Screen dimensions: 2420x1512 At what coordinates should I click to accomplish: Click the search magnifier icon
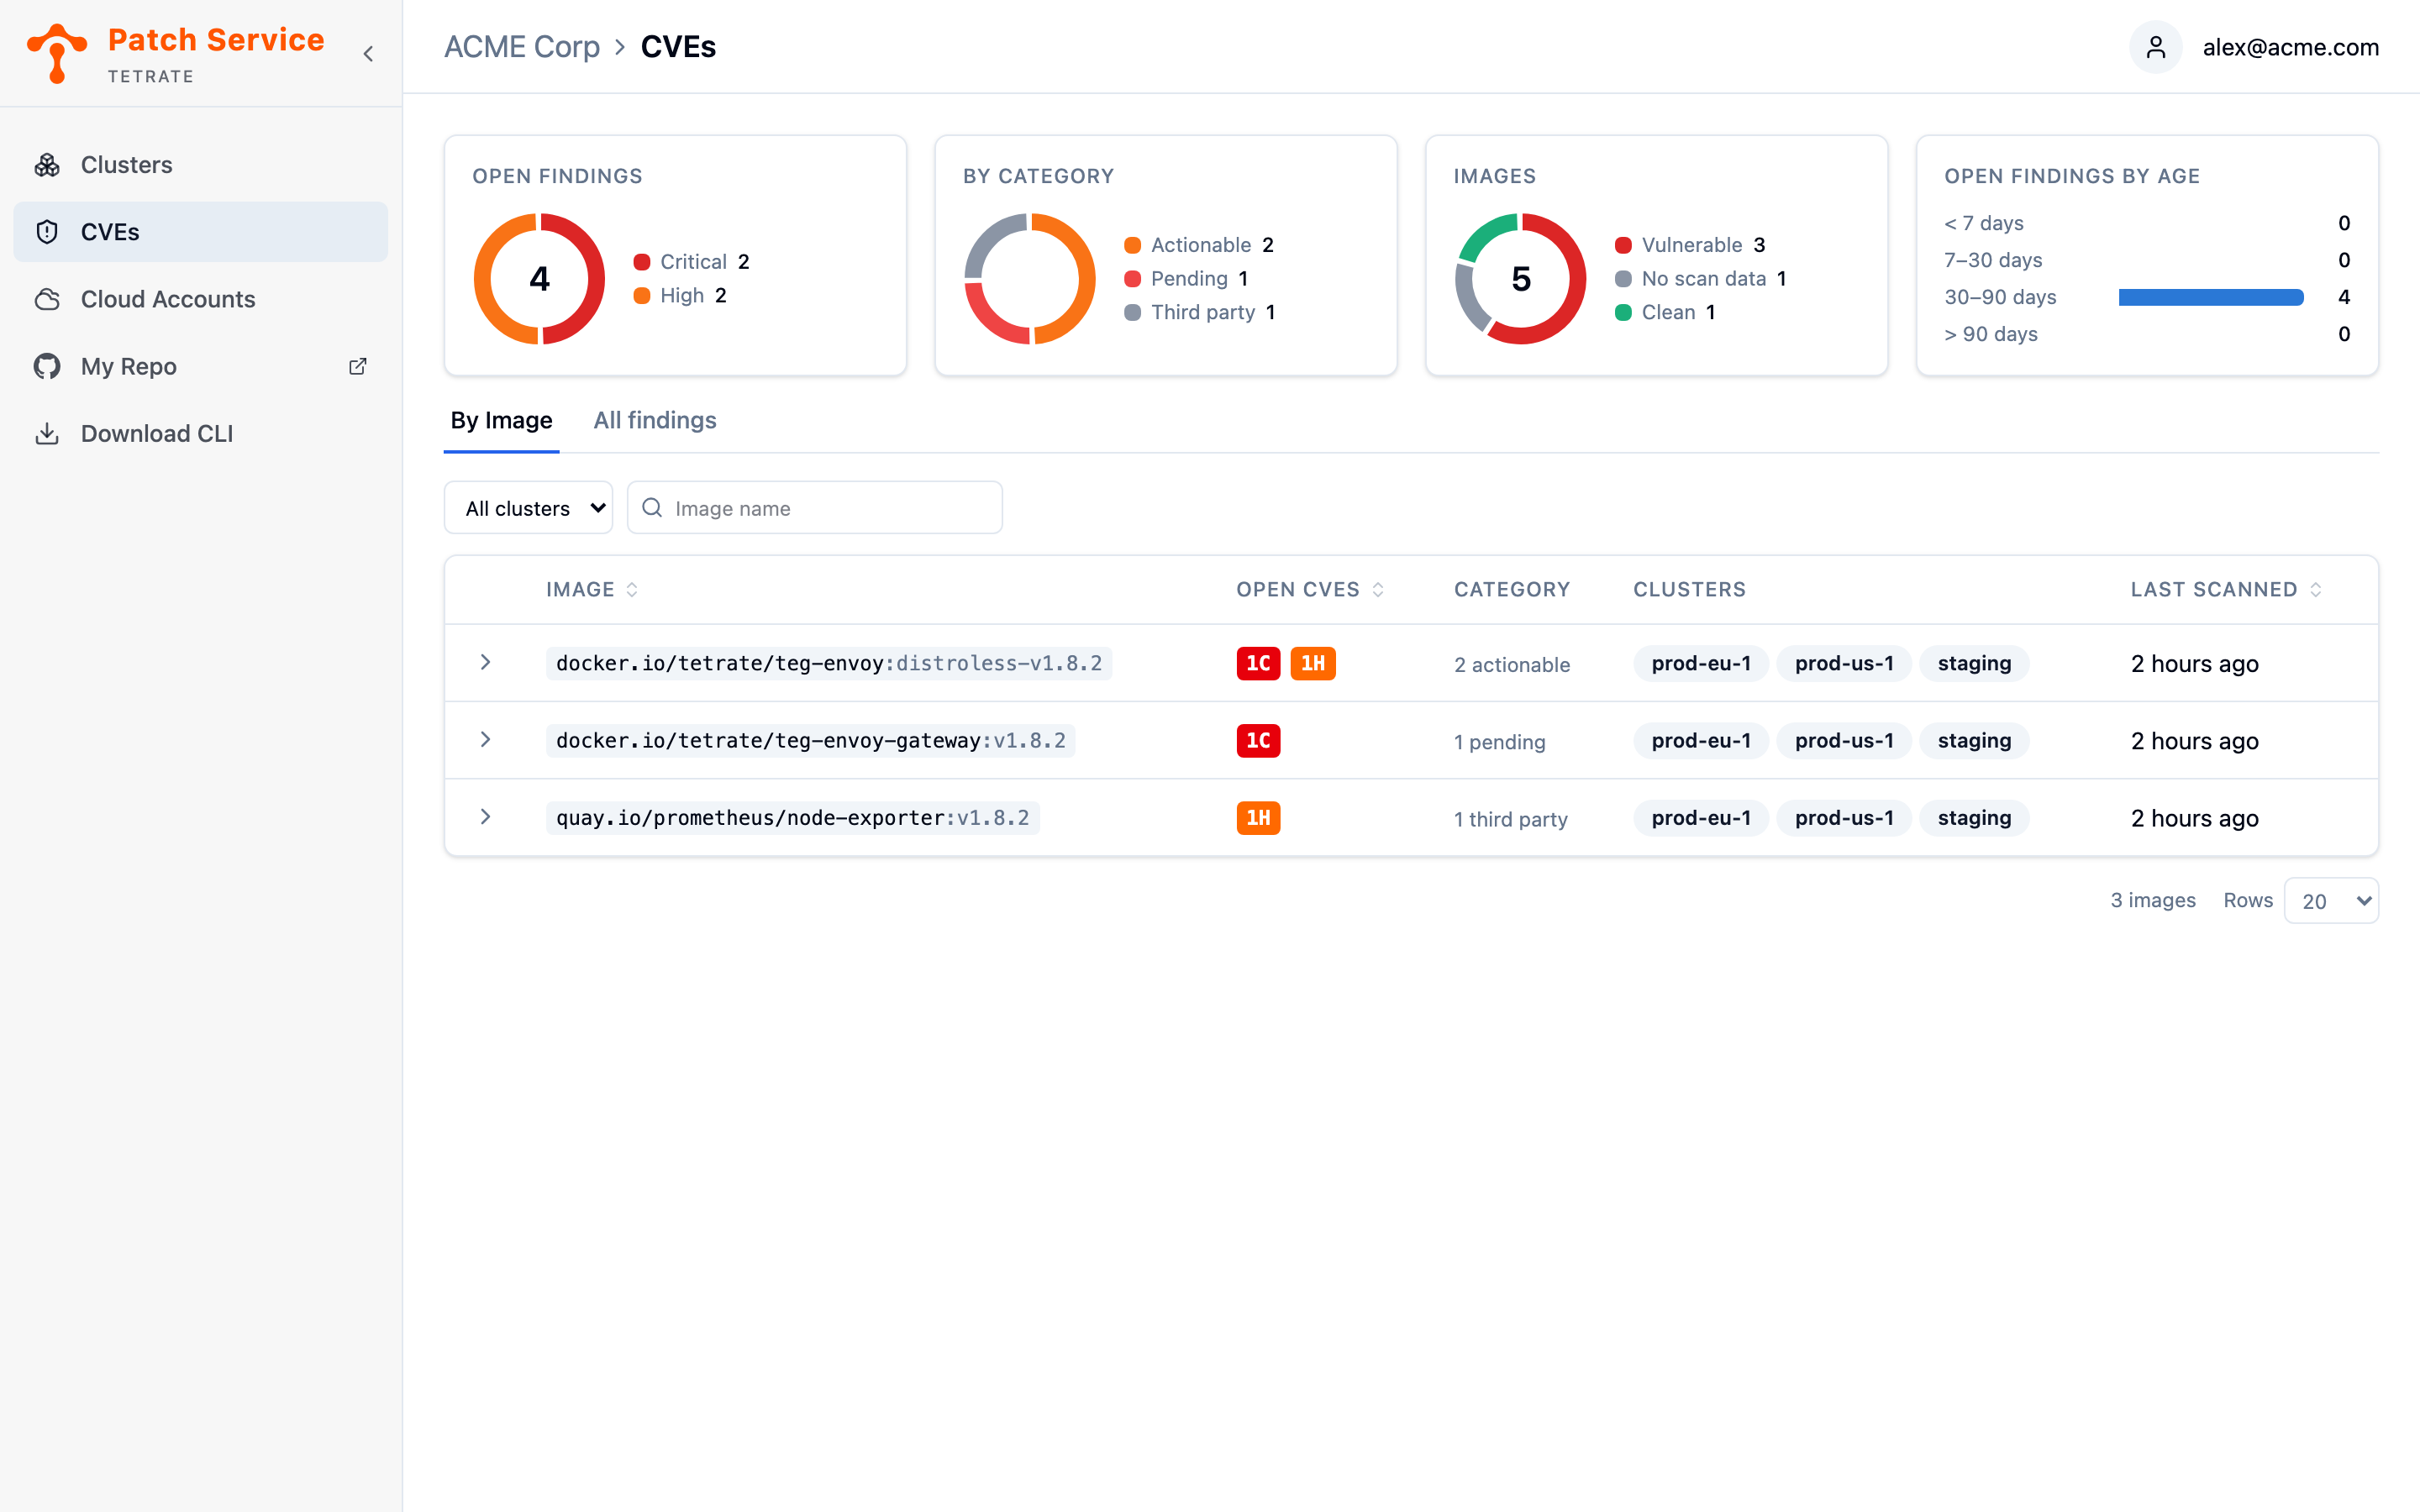(x=652, y=508)
